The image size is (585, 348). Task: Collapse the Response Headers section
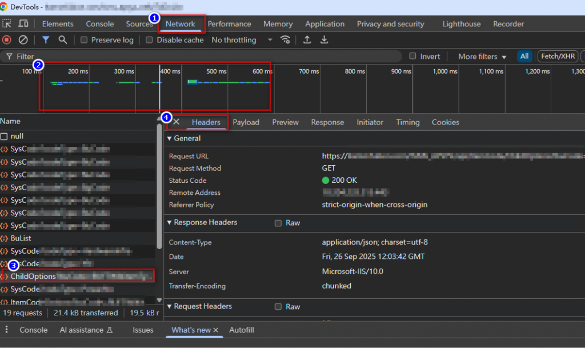169,222
